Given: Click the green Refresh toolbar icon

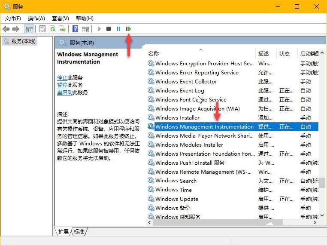Looking at the screenshot, I should 52,29.
